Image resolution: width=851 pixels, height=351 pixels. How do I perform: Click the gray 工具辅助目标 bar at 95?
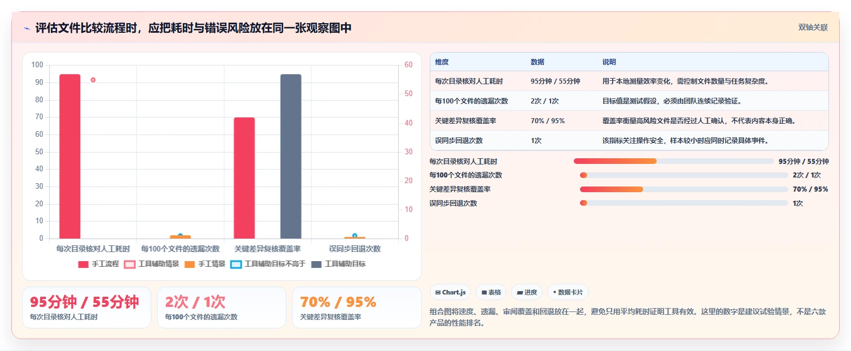tap(291, 156)
